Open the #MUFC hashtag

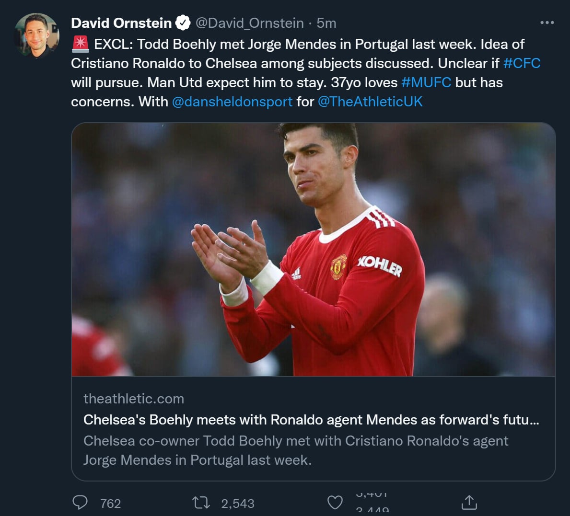426,82
